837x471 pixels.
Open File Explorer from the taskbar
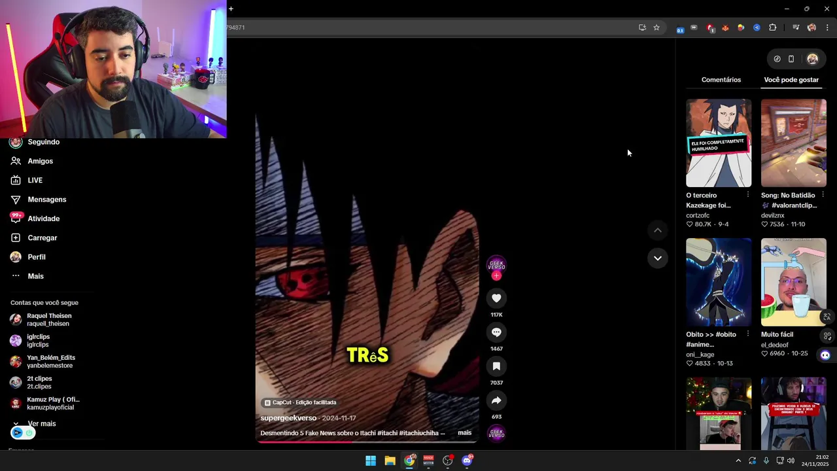click(390, 461)
